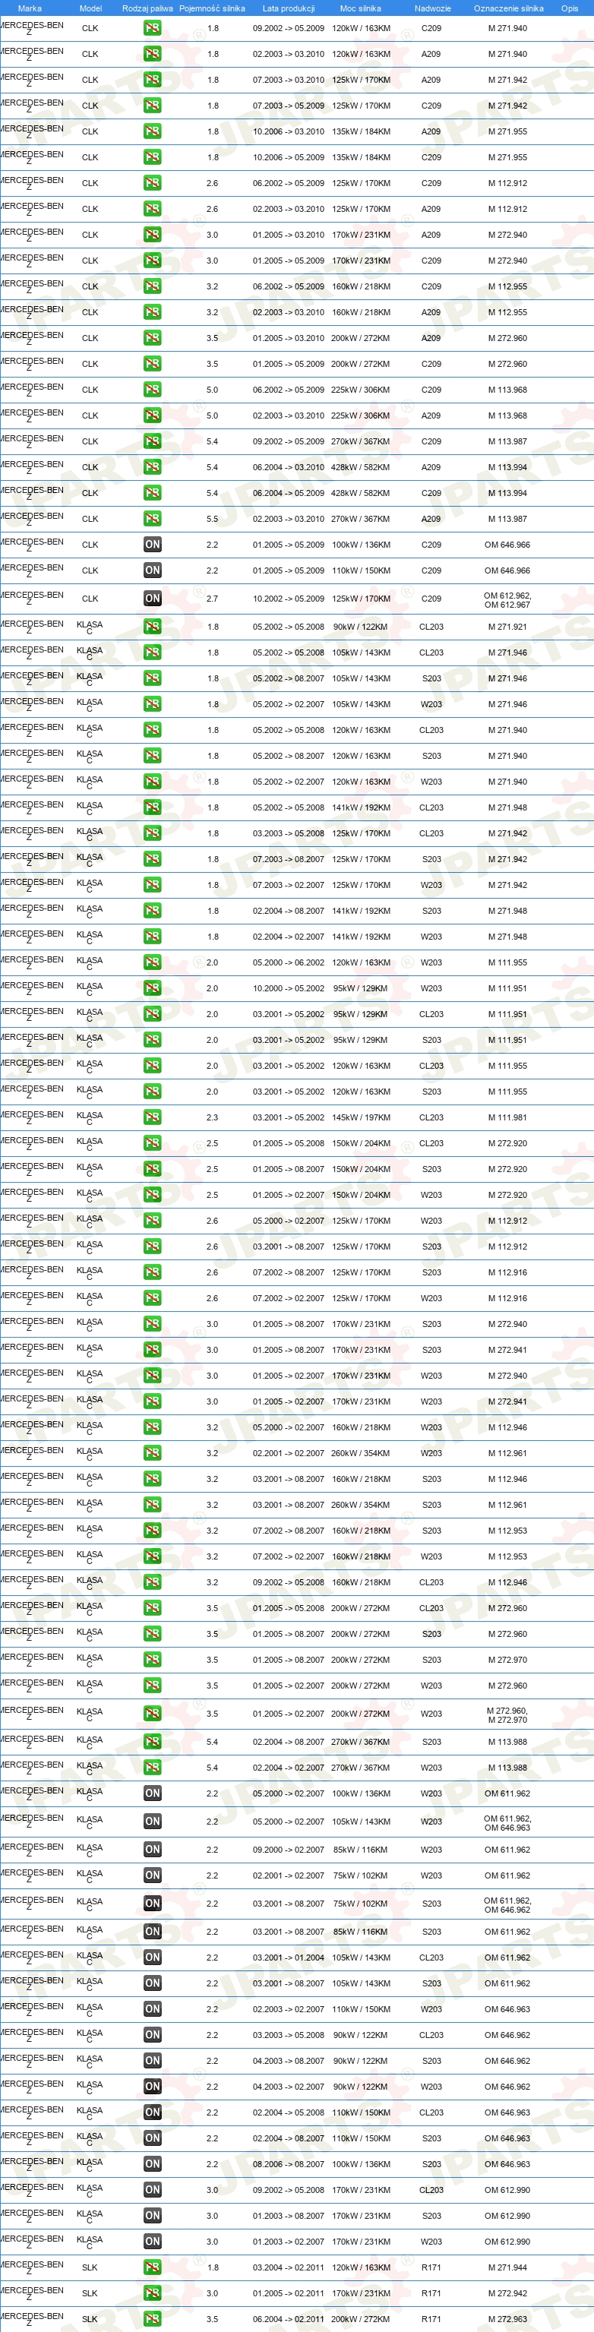594x2332 pixels.
Task: Click the 'CL203' cell in the M 111.981 row
Action: coord(431,1117)
